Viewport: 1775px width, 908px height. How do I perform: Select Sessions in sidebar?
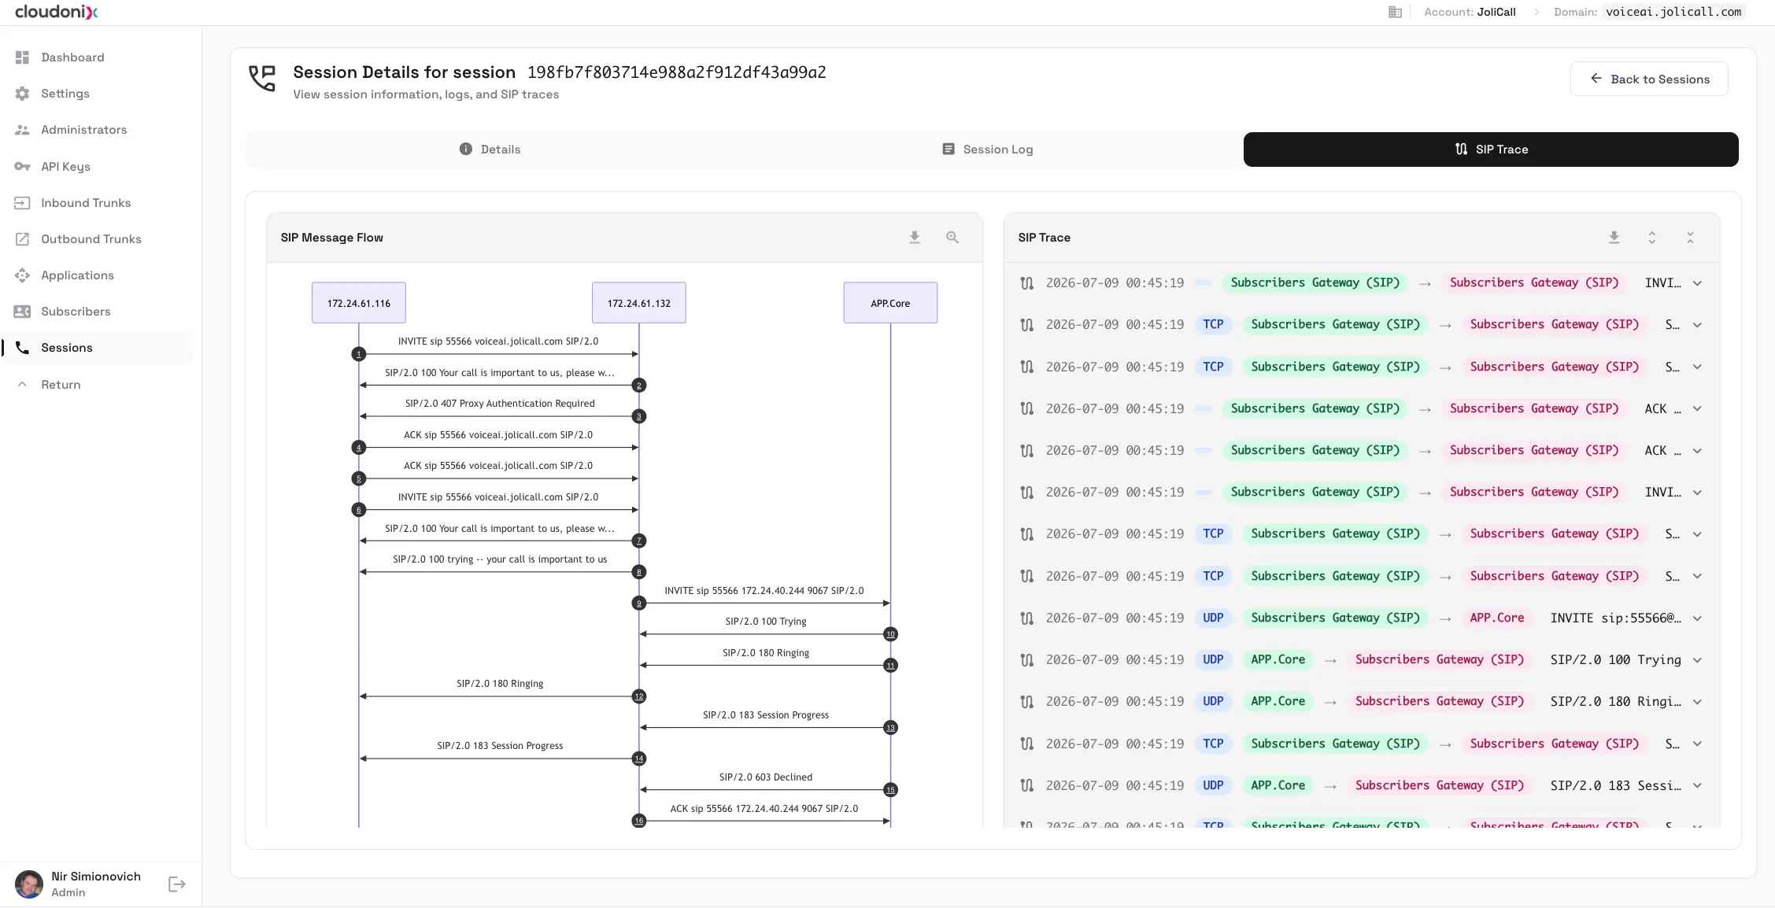tap(98, 348)
